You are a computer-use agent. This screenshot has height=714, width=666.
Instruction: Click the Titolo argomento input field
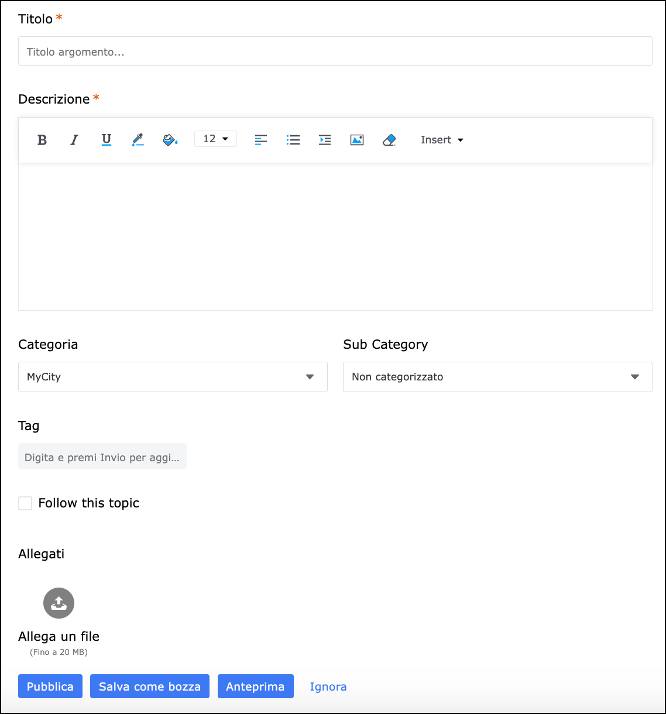tap(335, 52)
